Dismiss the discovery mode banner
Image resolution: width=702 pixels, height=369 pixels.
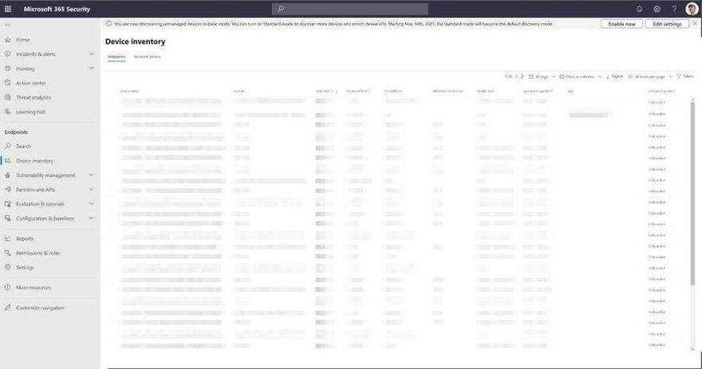click(695, 24)
